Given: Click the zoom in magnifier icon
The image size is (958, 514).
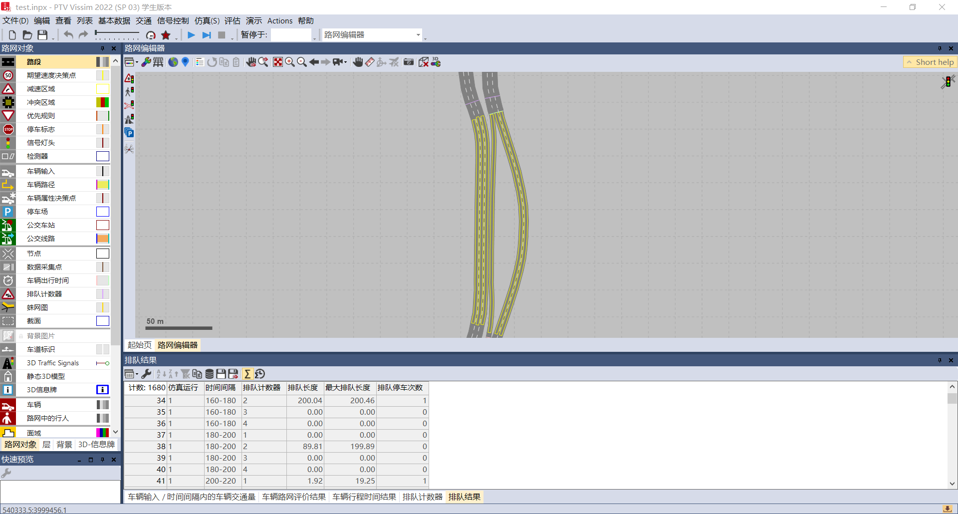Looking at the screenshot, I should point(290,62).
